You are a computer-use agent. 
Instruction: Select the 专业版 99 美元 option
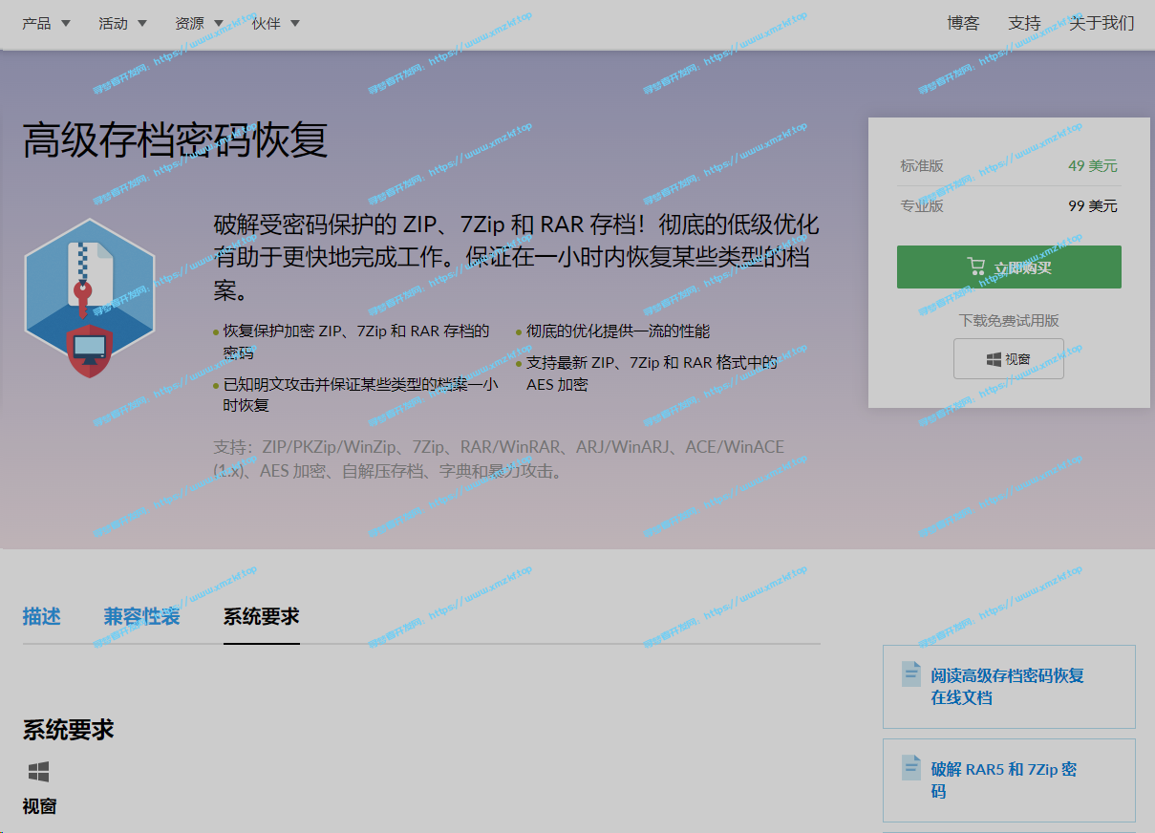point(1009,205)
